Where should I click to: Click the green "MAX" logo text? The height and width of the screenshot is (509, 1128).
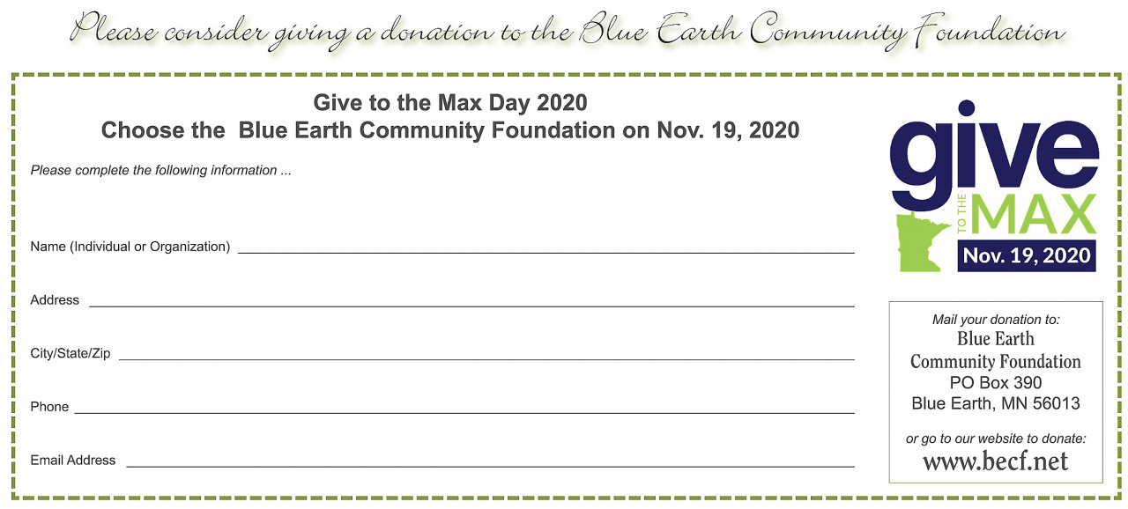pos(1035,214)
